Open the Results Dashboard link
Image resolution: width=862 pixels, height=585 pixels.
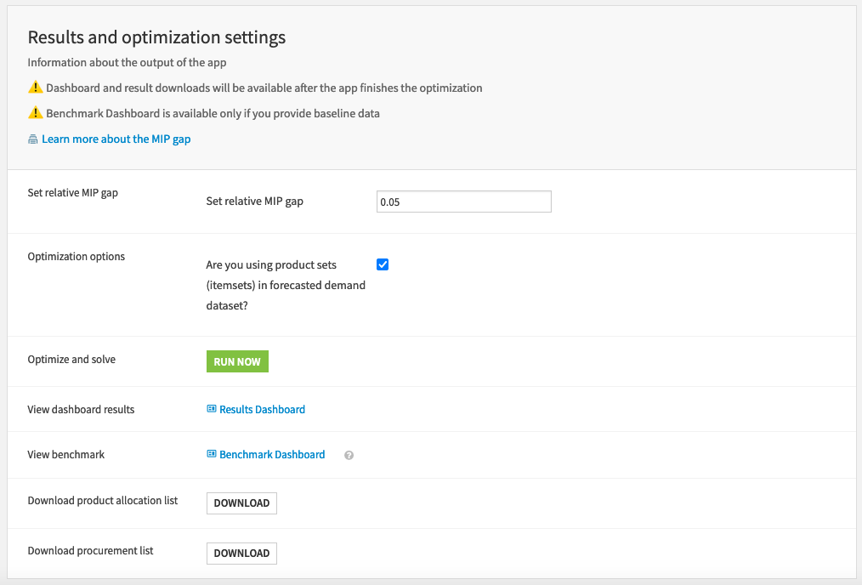pyautogui.click(x=262, y=409)
